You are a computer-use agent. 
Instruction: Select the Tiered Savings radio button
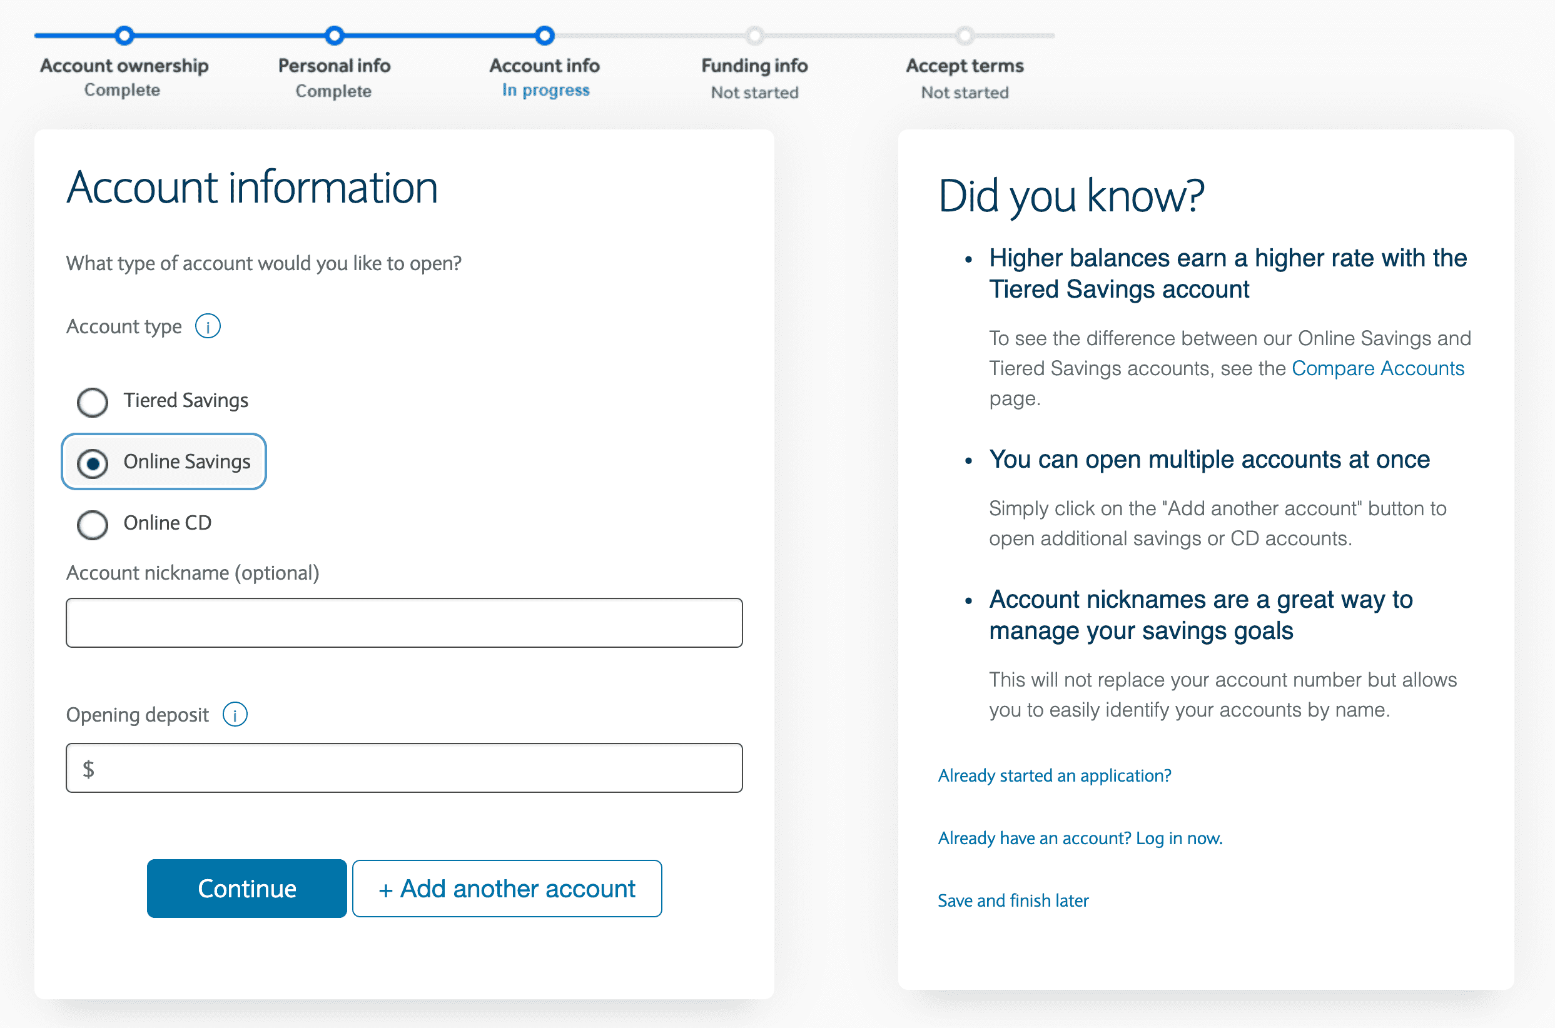93,402
